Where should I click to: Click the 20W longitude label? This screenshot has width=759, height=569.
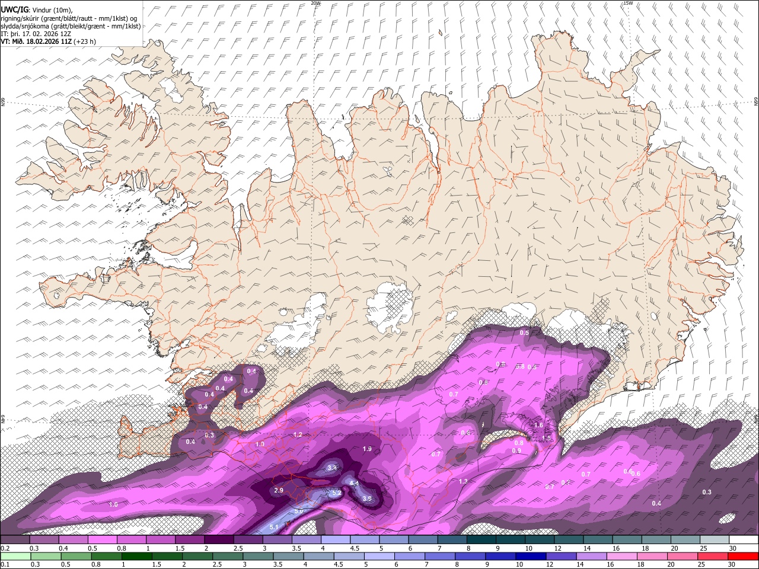(x=315, y=3)
